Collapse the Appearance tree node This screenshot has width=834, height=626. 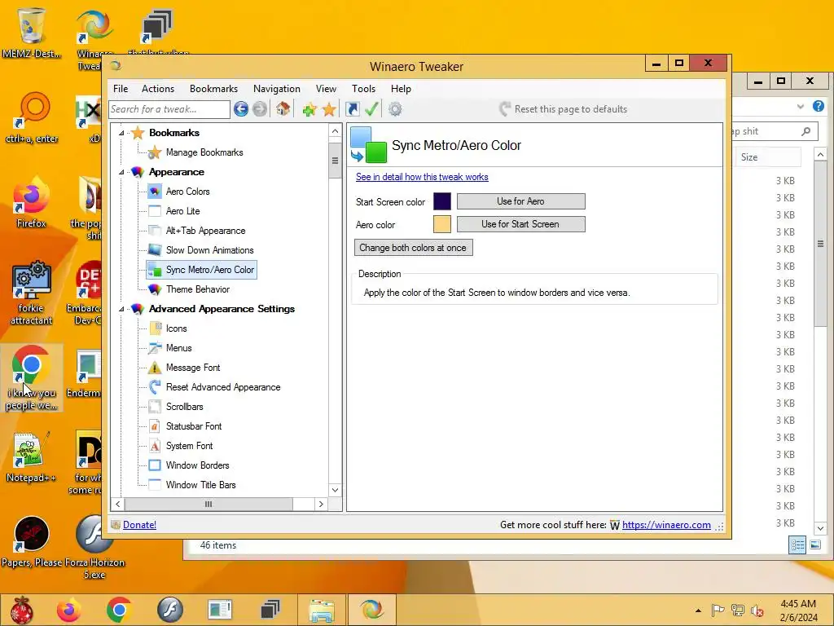pyautogui.click(x=121, y=172)
